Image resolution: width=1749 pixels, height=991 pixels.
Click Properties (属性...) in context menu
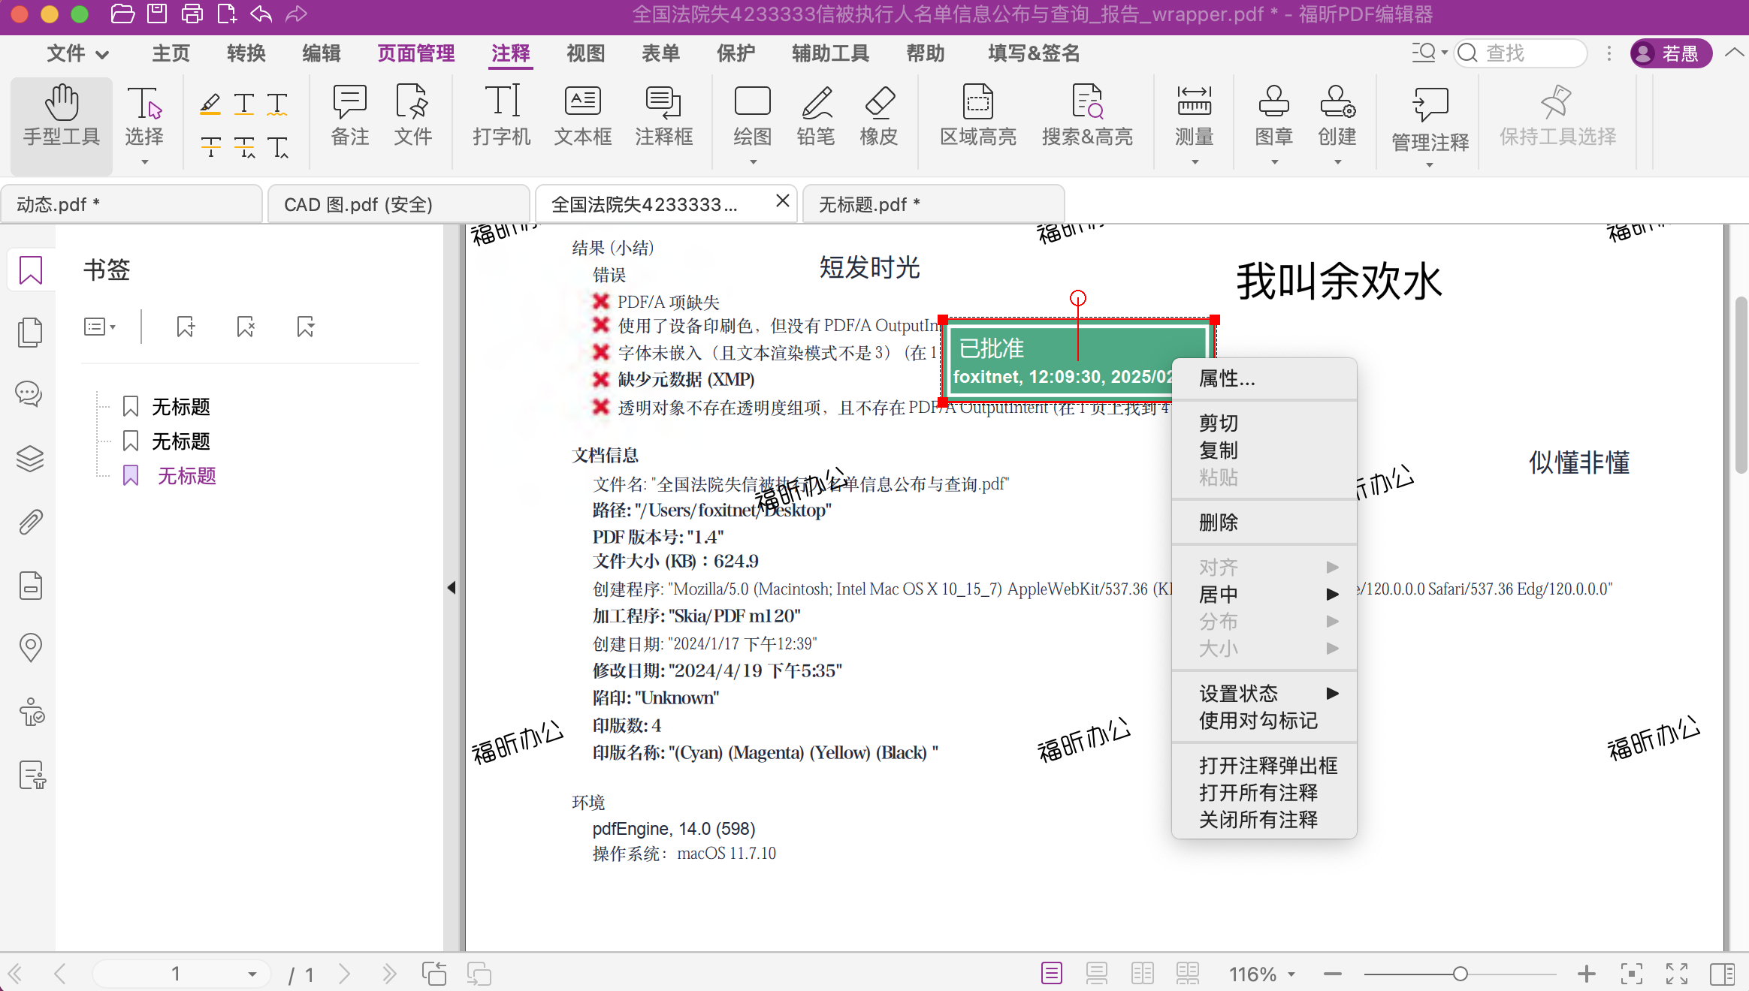pos(1226,378)
